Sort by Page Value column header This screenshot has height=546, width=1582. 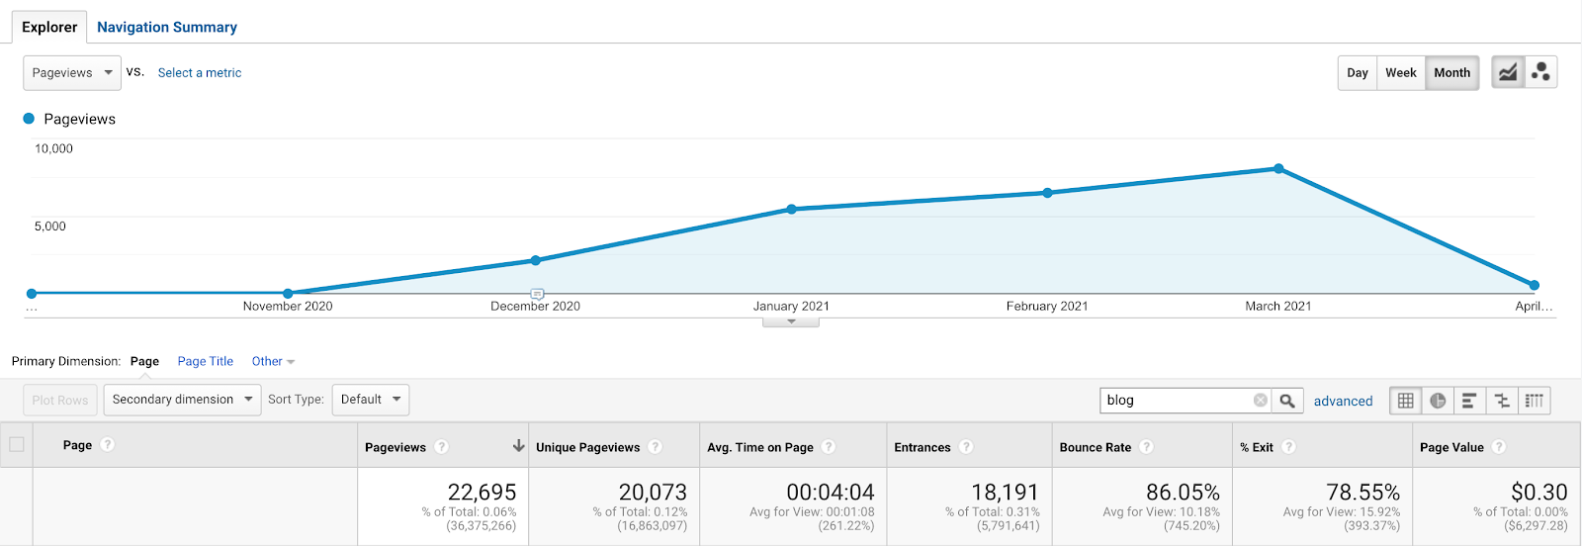click(x=1451, y=447)
